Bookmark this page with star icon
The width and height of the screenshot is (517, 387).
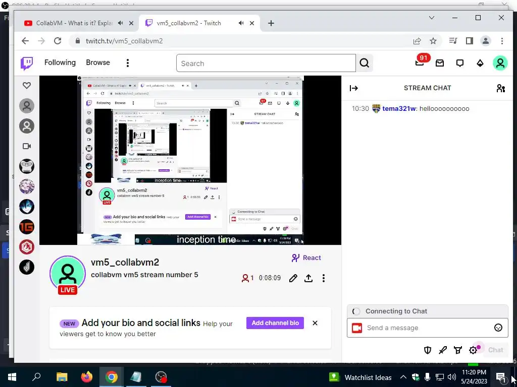pos(433,41)
